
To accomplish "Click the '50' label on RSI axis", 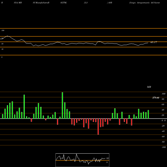I will click(x=2, y=44).
